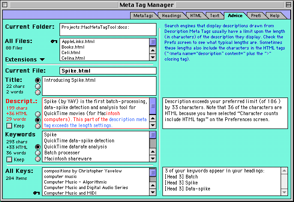Enable the Keep checkbox under Keywords
This screenshot has width=294, height=202.
(x=9, y=159)
